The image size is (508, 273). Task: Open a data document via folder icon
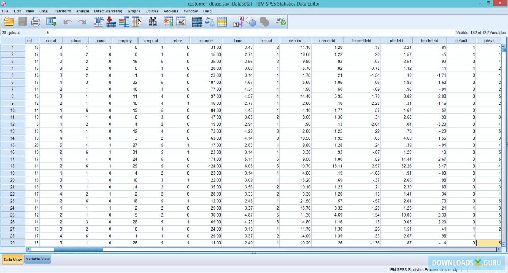coord(9,21)
